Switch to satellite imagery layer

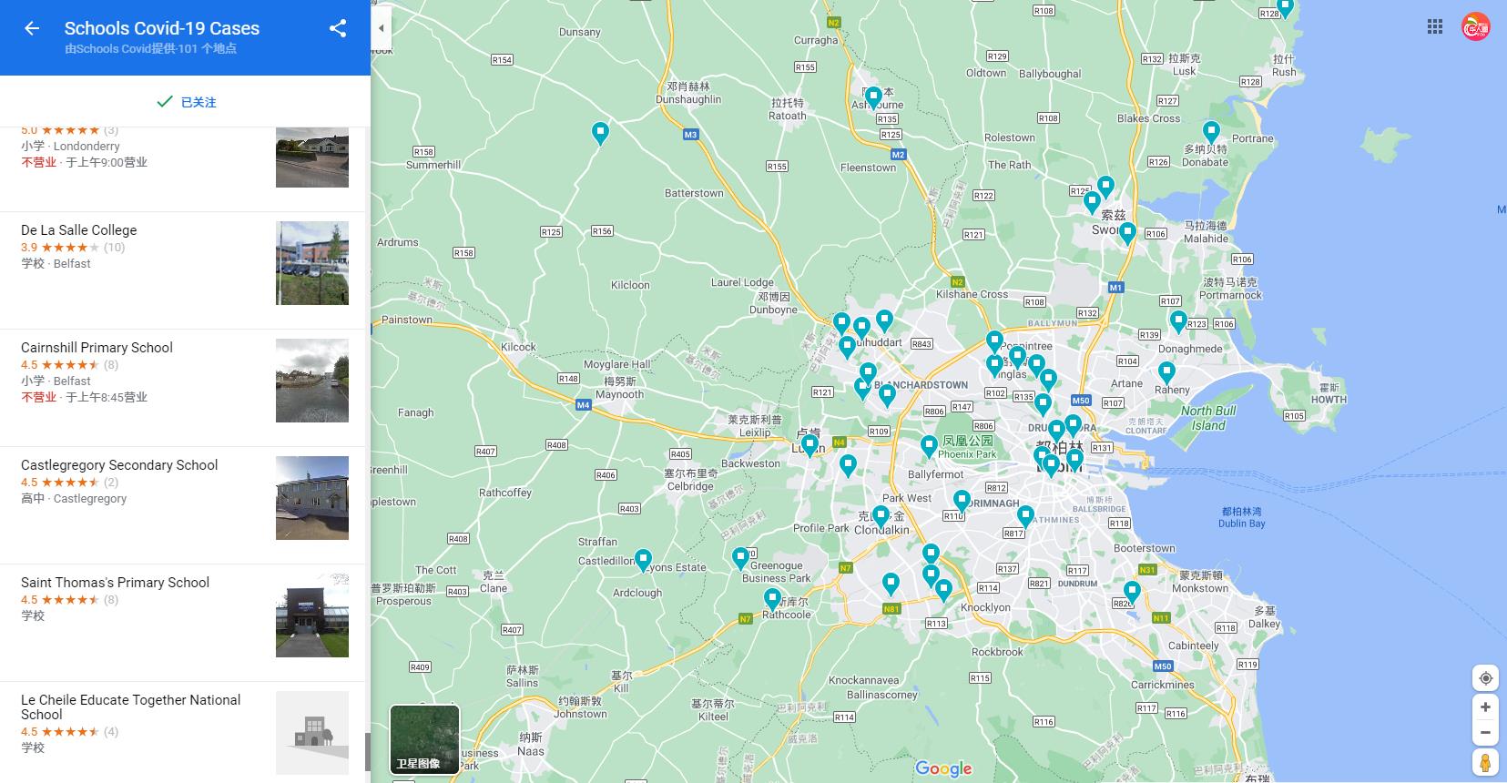click(424, 739)
